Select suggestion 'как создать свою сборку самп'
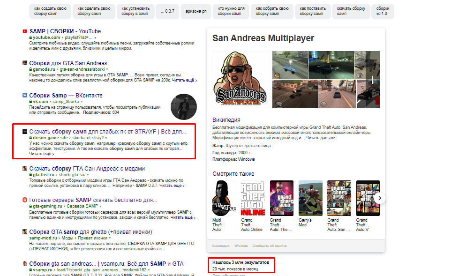Image resolution: width=466 pixels, height=276 pixels. [50, 11]
